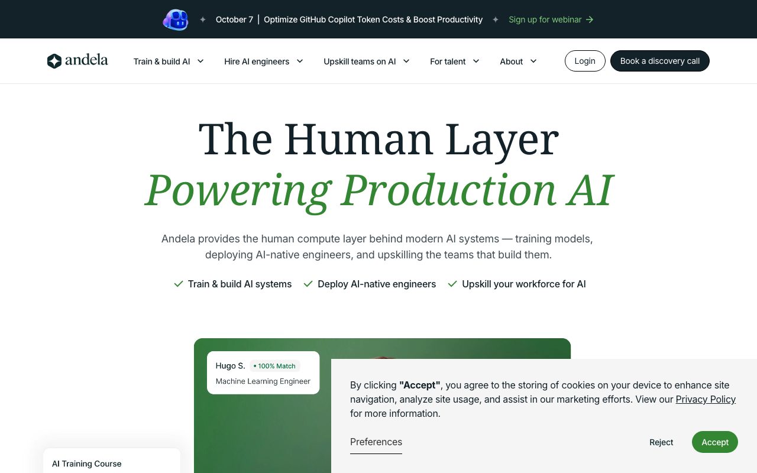This screenshot has height=473, width=757.
Task: Accept the cookie consent
Action: 715,442
